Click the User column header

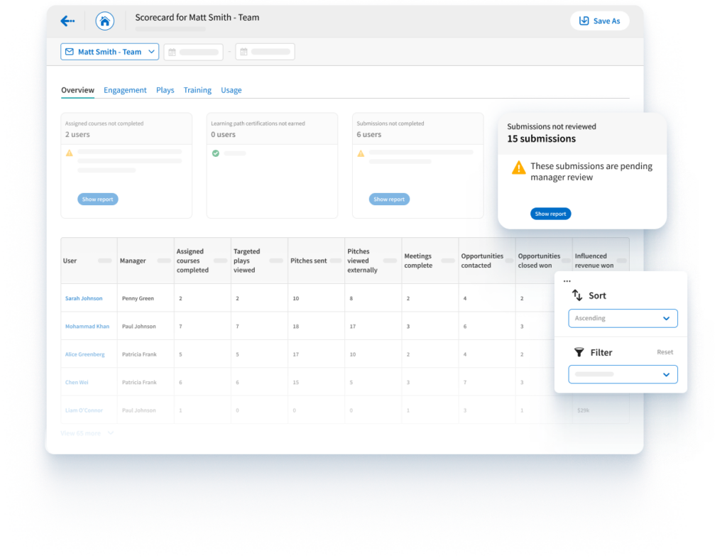89,261
